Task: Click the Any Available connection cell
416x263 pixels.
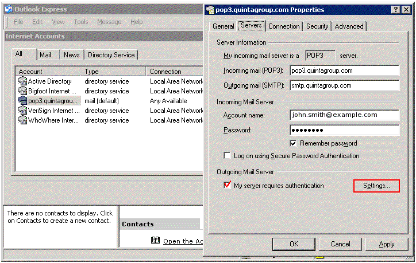Action: 168,101
